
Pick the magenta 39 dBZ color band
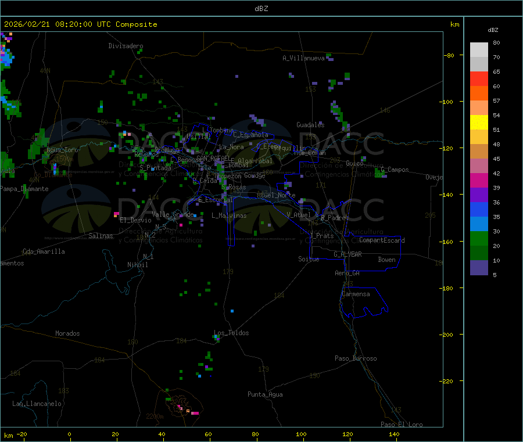click(x=479, y=180)
